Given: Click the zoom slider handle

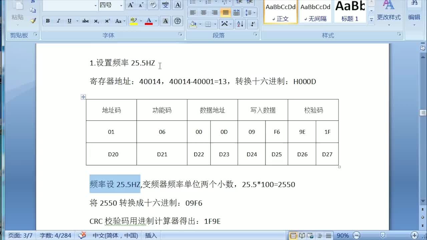Looking at the screenshot, I should point(383,235).
